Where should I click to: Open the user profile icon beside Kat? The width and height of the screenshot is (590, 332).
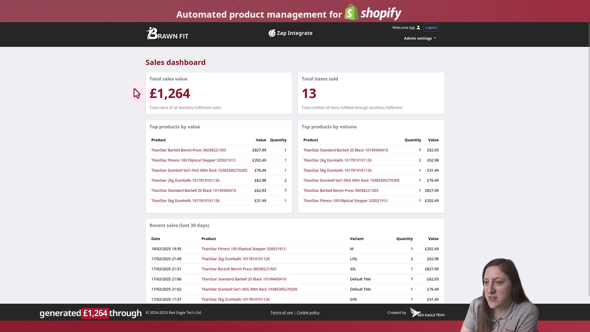point(418,27)
